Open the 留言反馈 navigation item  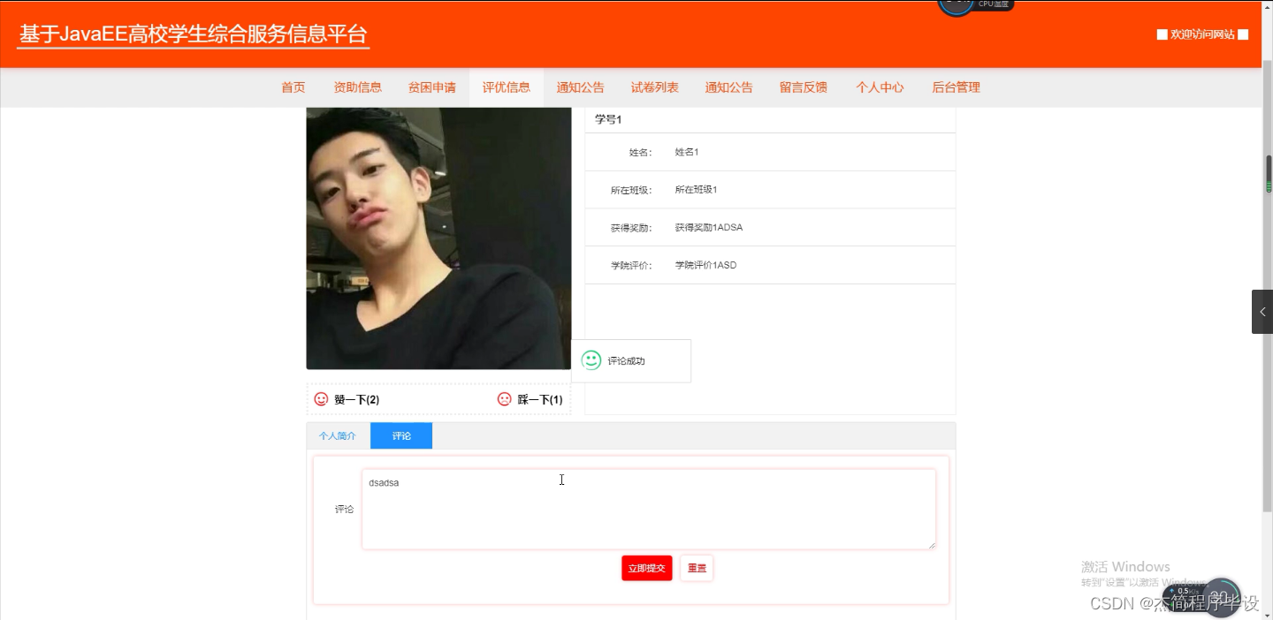(803, 87)
